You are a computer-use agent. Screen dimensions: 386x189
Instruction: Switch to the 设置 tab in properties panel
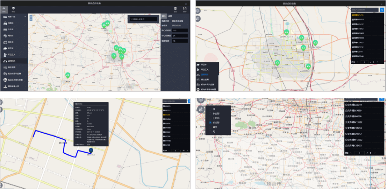pyautogui.click(x=170, y=16)
